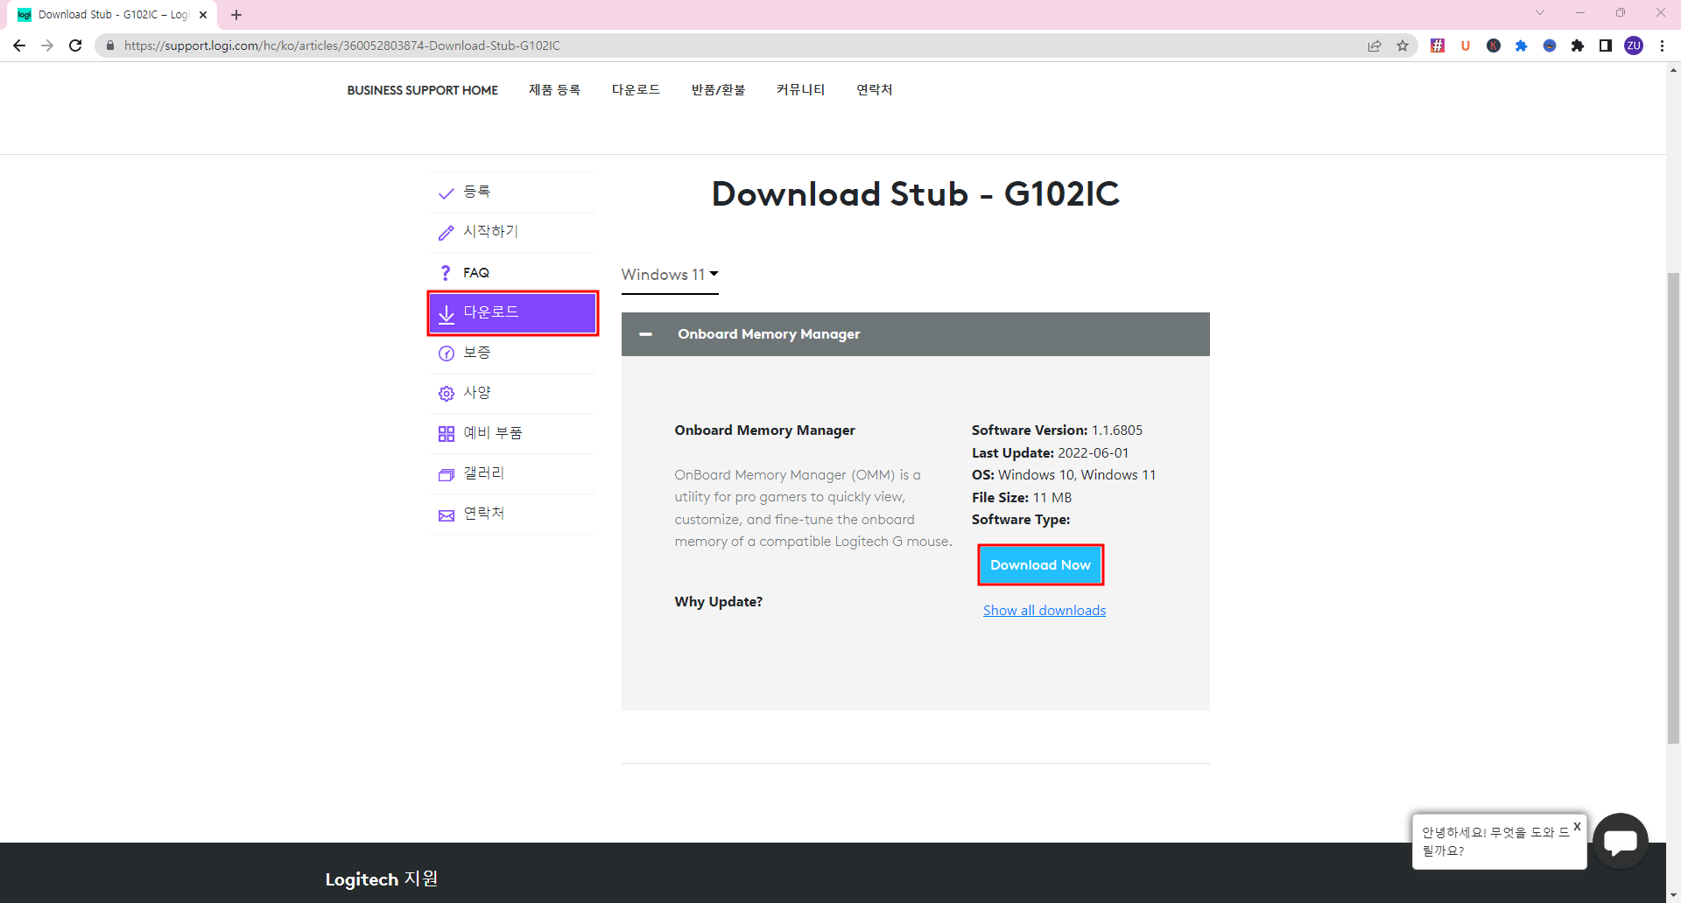Click the 갤러리 gallery icon

[x=447, y=474]
